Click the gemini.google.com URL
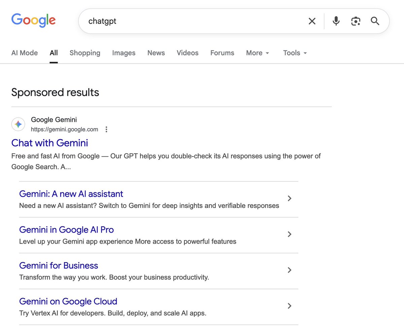This screenshot has height=326, width=404. [65, 129]
